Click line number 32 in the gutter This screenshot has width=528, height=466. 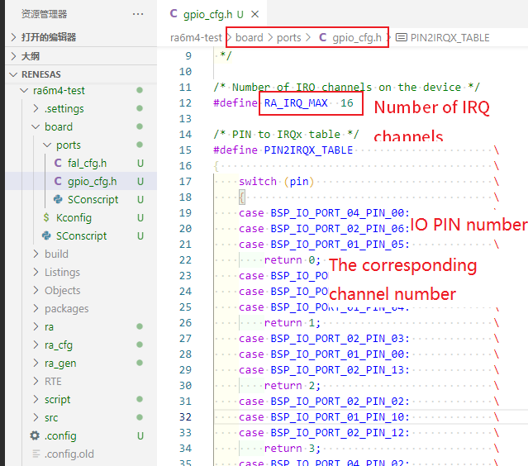pos(185,416)
